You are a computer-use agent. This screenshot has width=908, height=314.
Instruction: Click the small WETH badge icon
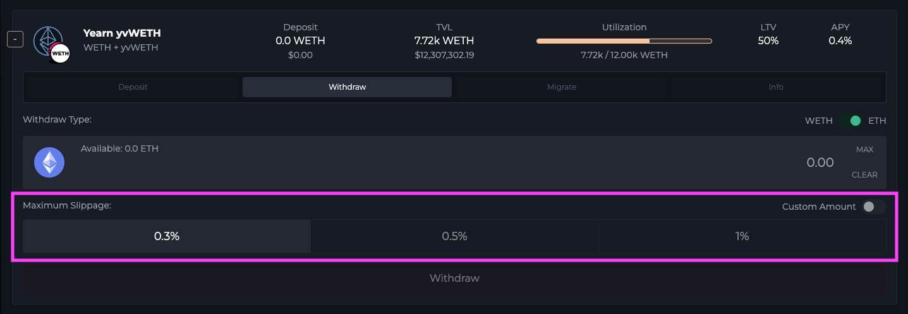pyautogui.click(x=60, y=54)
